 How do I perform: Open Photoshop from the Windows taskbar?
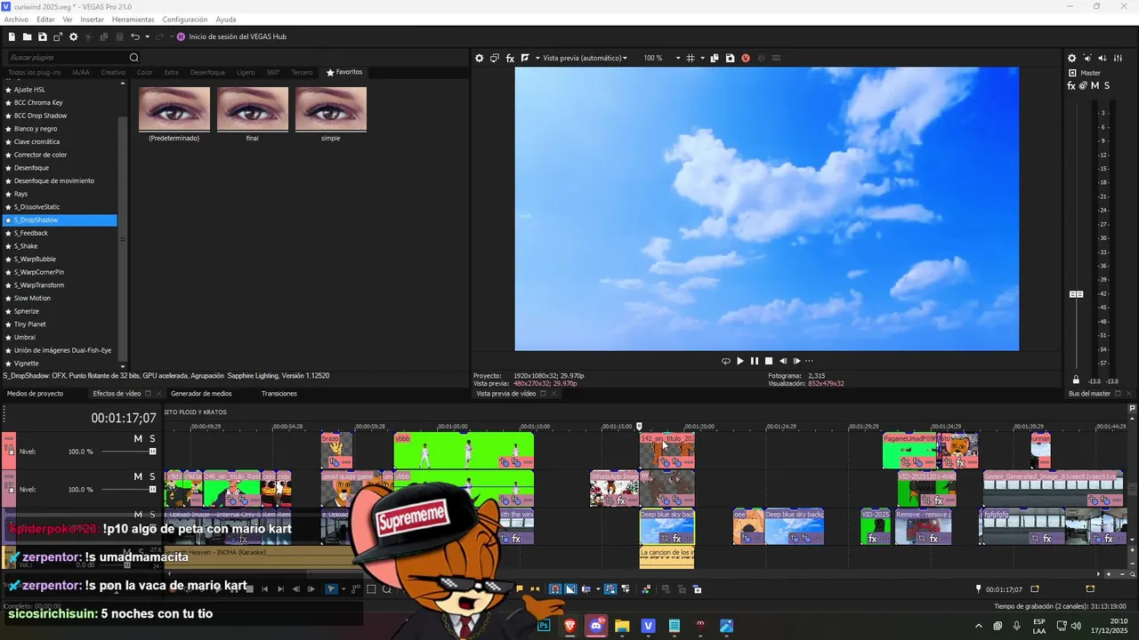pyautogui.click(x=544, y=626)
